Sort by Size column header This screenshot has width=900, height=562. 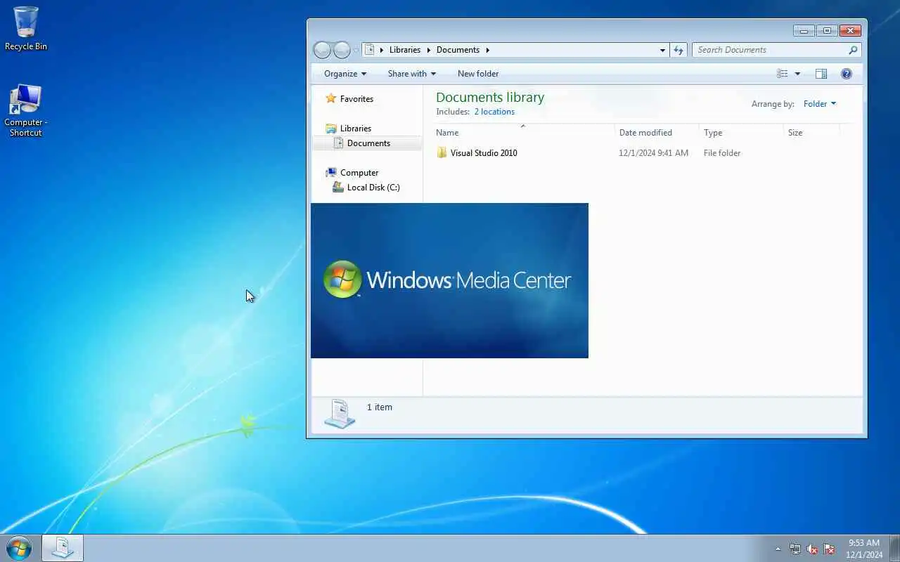(811, 133)
